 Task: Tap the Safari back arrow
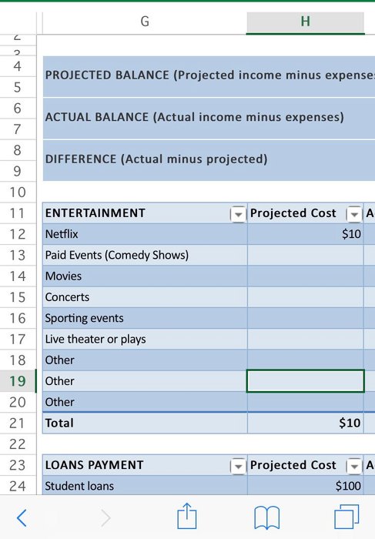(22, 518)
